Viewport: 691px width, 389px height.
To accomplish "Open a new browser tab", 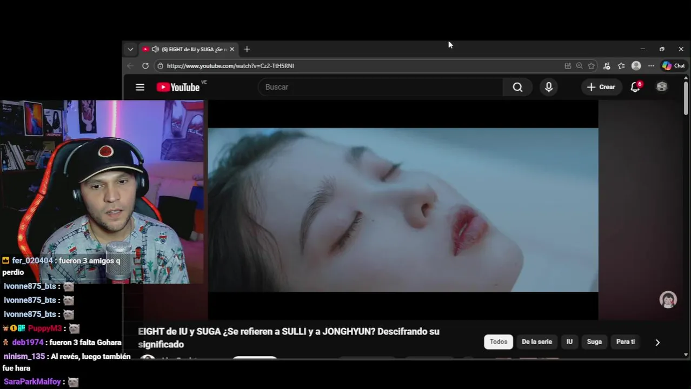I will click(247, 49).
